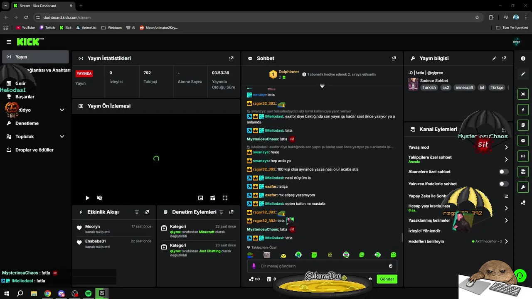
Task: Click the Bir mesaj gönderin input
Action: coord(322,266)
